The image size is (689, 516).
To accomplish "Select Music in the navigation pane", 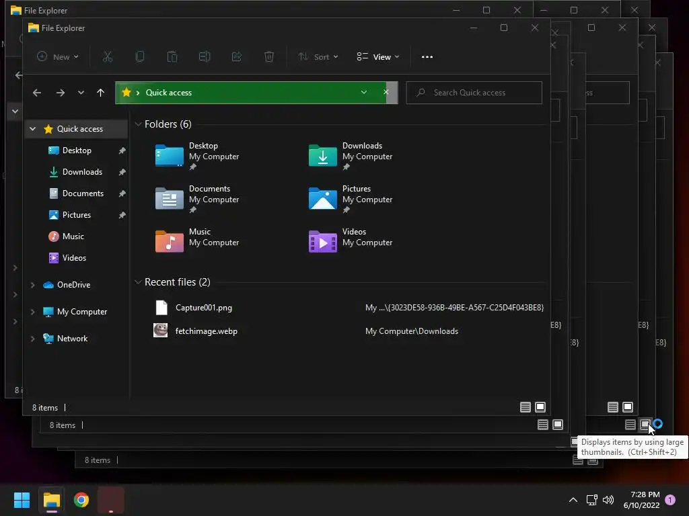I will [x=73, y=236].
